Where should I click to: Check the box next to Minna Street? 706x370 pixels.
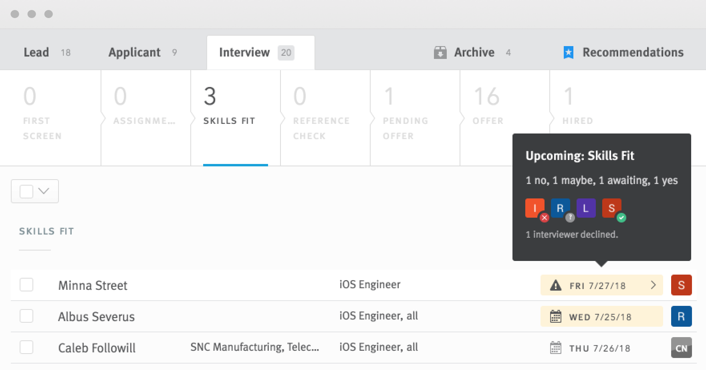click(x=26, y=285)
